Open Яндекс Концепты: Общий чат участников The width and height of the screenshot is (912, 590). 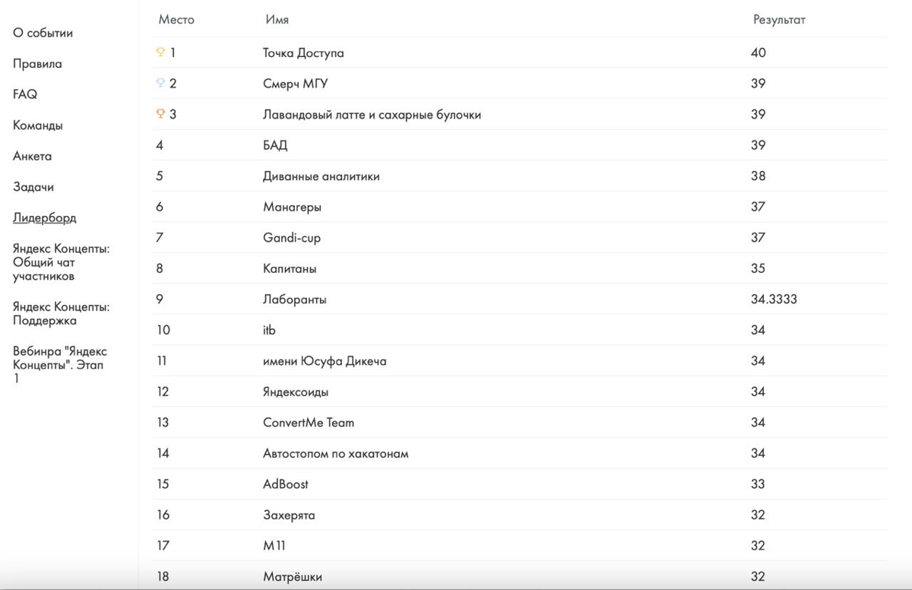(x=62, y=262)
